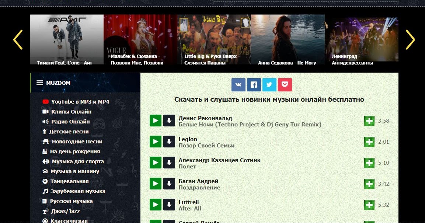Save the page to Pocket

[285, 85]
